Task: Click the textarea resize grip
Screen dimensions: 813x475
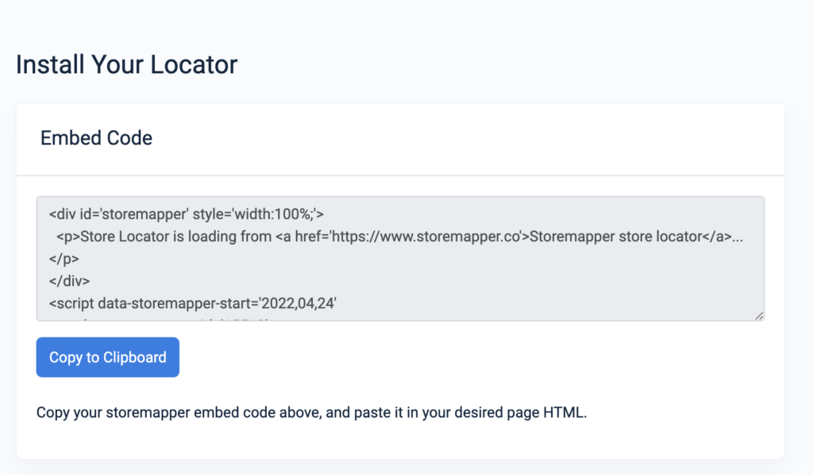Action: [x=758, y=315]
